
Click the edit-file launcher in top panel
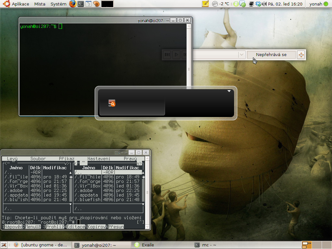point(88,4)
